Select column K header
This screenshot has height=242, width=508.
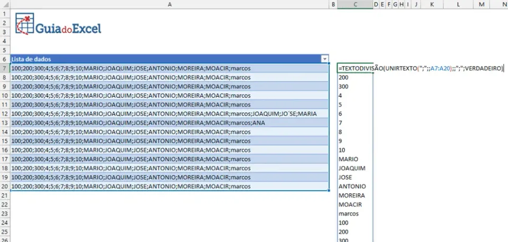coord(432,4)
